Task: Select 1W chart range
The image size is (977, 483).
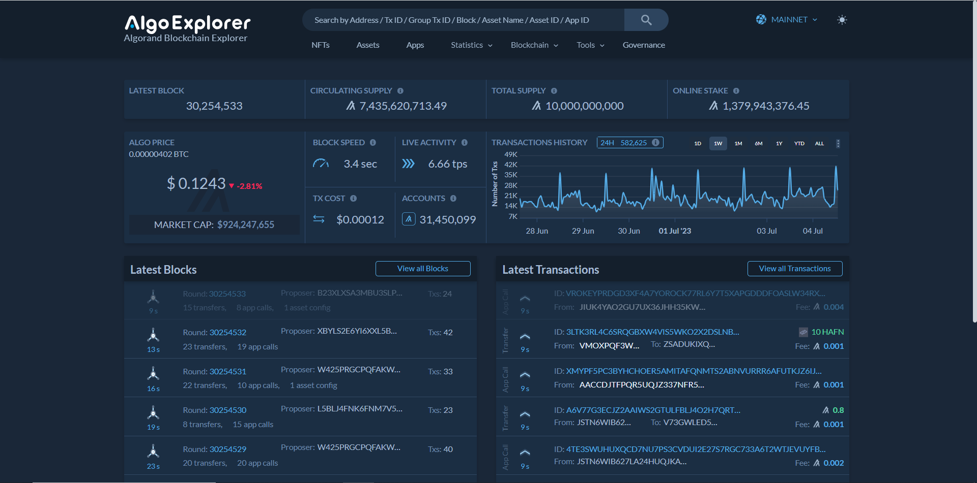Action: pyautogui.click(x=718, y=144)
